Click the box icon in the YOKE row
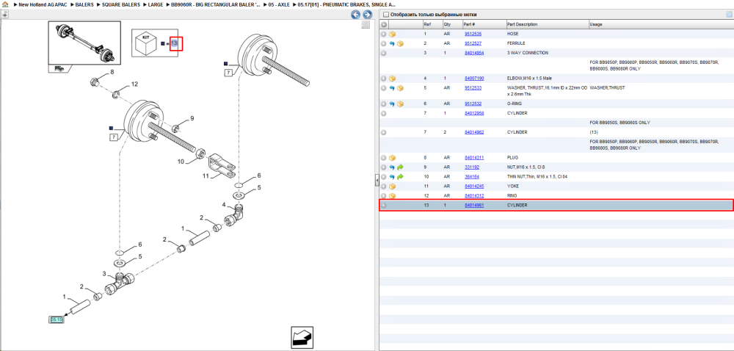This screenshot has height=351, width=734. coord(392,187)
